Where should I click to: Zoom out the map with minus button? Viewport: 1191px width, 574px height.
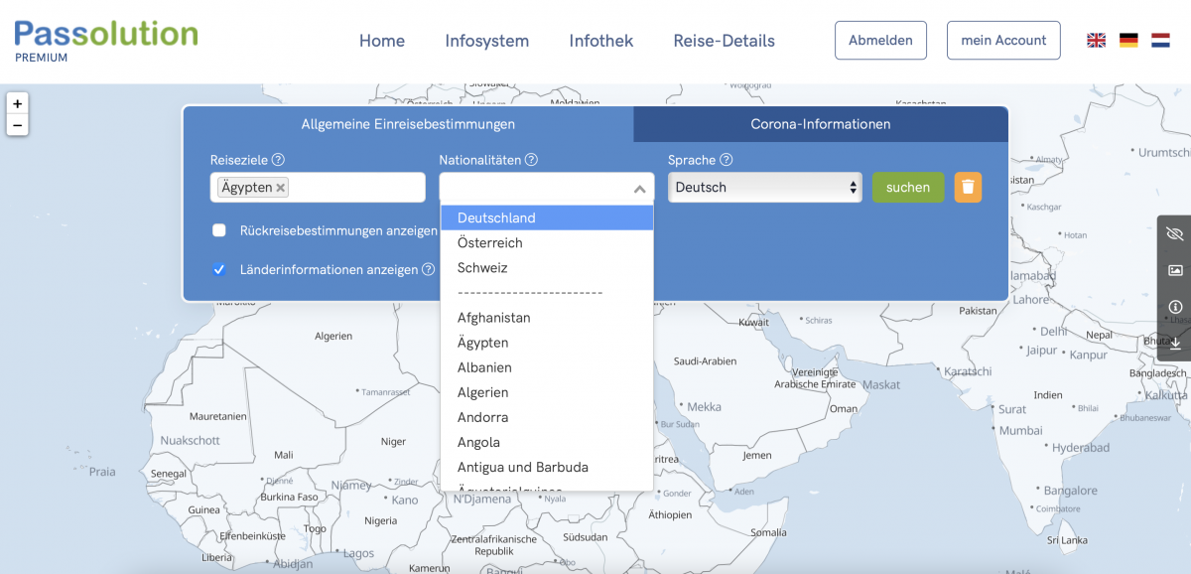click(x=17, y=125)
